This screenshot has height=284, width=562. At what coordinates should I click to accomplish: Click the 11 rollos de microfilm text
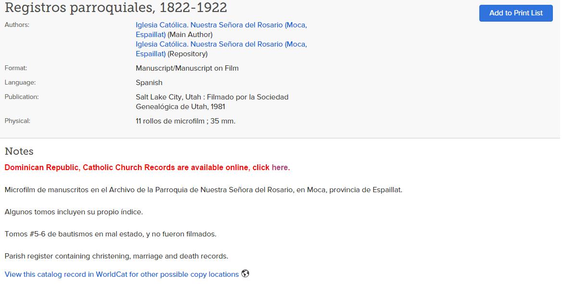pos(186,121)
